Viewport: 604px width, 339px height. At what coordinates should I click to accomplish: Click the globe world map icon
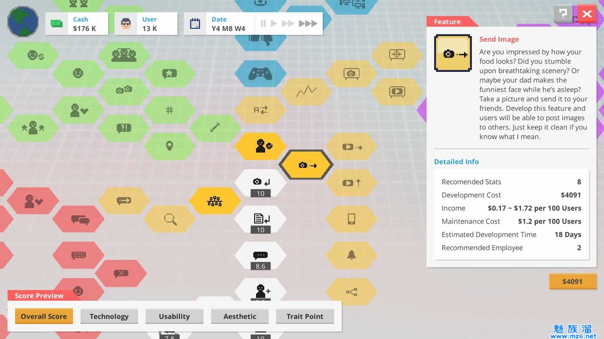click(x=23, y=22)
